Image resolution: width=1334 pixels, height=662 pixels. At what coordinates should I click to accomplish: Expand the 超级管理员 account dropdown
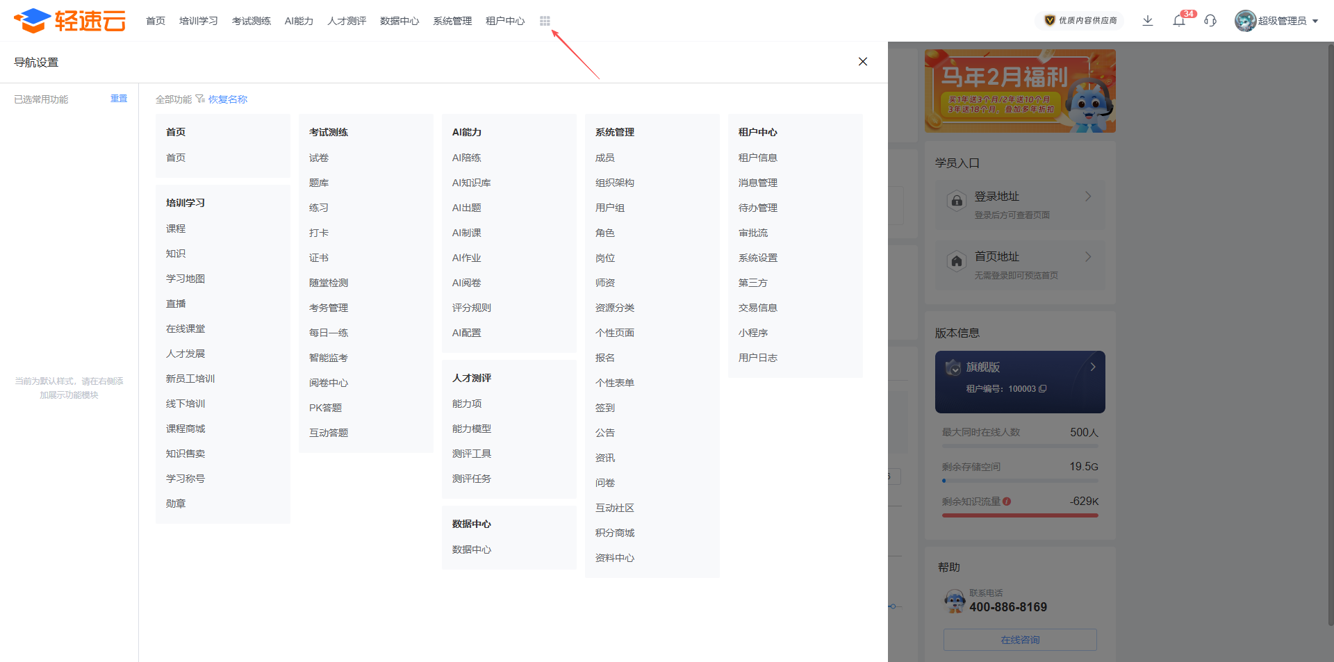[1315, 21]
